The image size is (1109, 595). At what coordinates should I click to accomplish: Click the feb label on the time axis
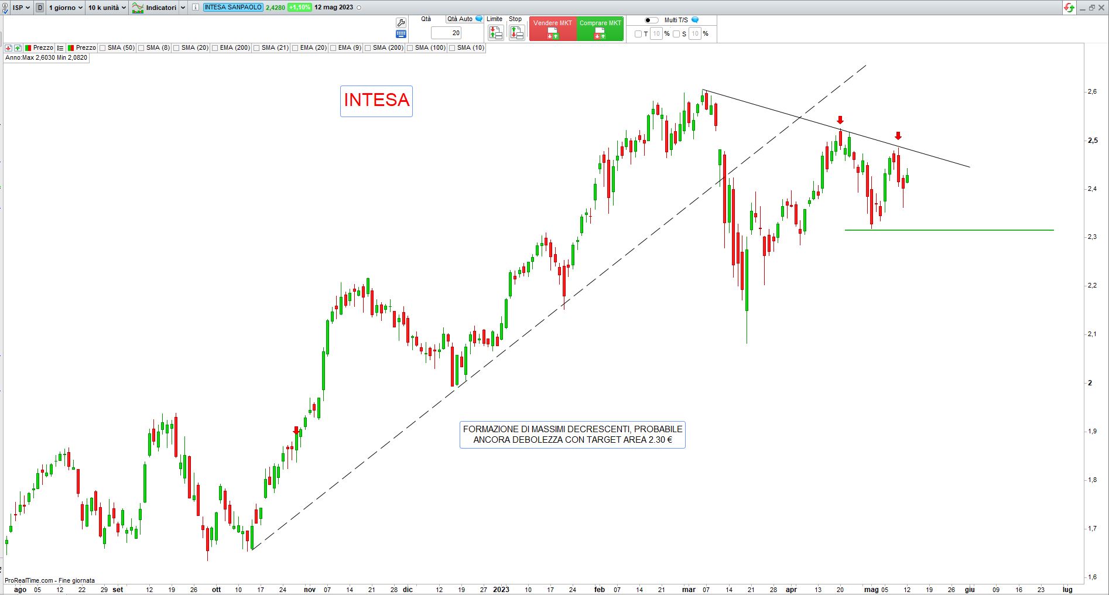pyautogui.click(x=599, y=590)
